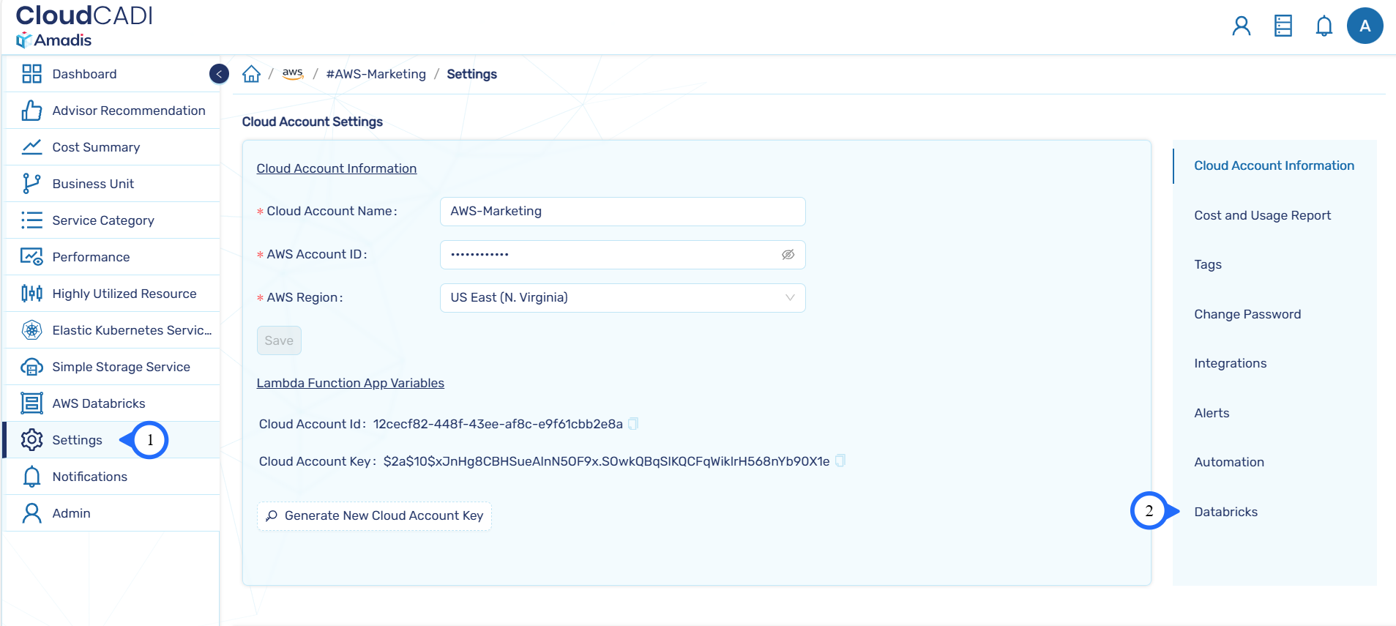Image resolution: width=1396 pixels, height=626 pixels.
Task: Open Notifications menu item
Action: point(112,477)
